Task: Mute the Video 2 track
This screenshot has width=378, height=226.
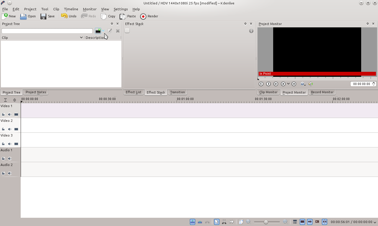Action: point(10,129)
